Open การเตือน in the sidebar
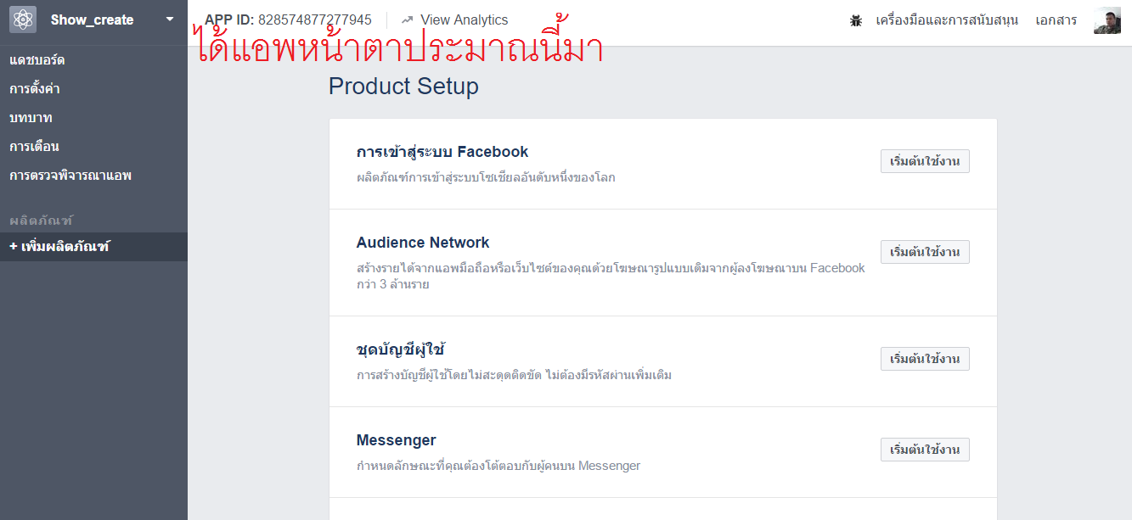 pos(34,147)
